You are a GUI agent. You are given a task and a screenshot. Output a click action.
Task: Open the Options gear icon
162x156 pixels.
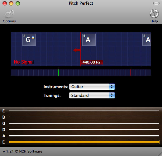pos(9,14)
